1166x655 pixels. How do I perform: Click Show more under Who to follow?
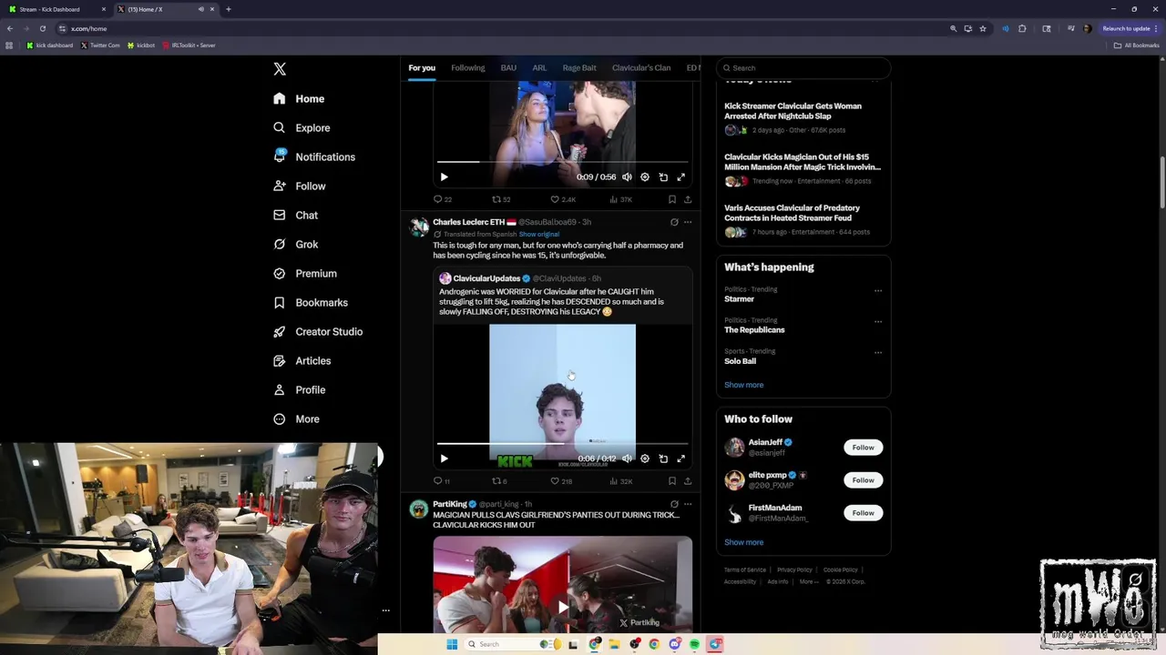coord(744,542)
